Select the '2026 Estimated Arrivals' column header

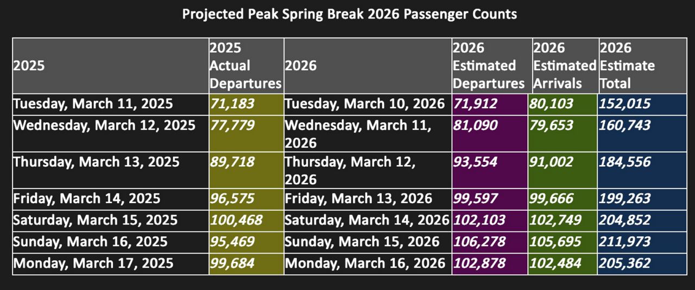(564, 66)
